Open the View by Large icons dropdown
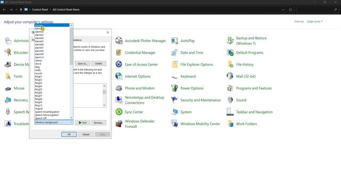Image resolution: width=341 pixels, height=192 pixels. (314, 21)
